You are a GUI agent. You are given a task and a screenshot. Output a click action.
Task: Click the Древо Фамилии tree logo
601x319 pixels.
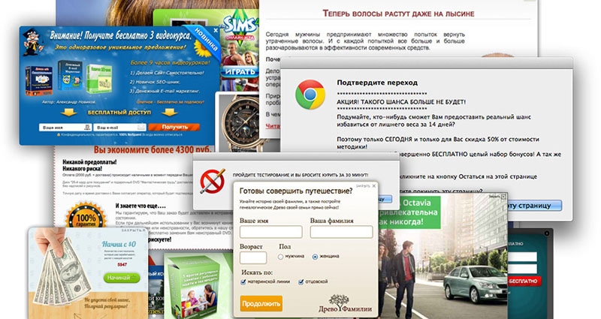(x=345, y=304)
